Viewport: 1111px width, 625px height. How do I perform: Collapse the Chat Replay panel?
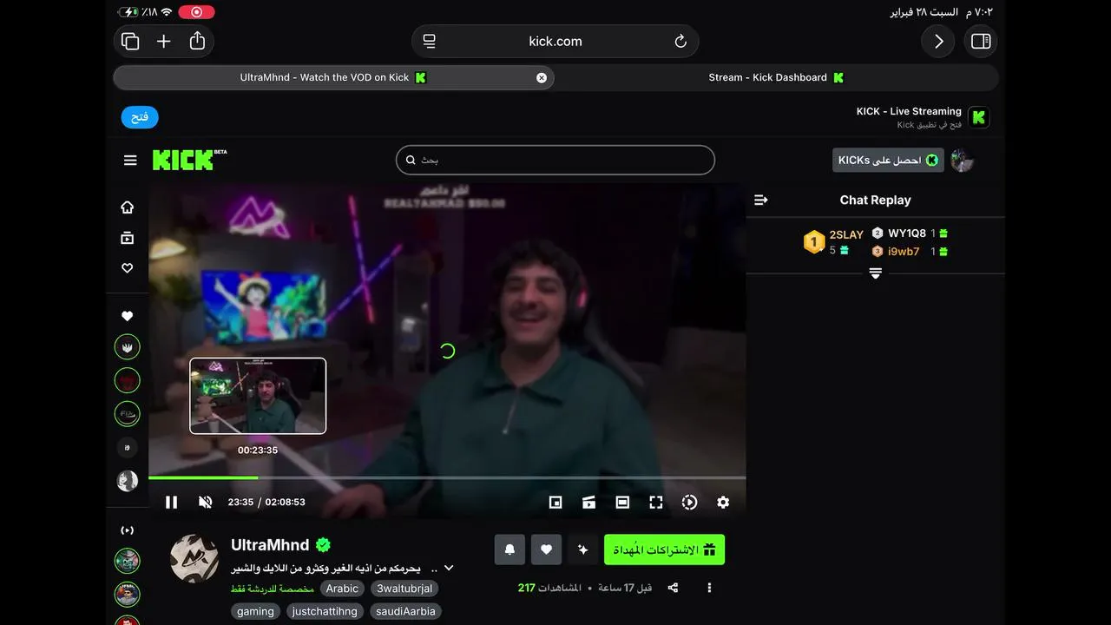761,200
